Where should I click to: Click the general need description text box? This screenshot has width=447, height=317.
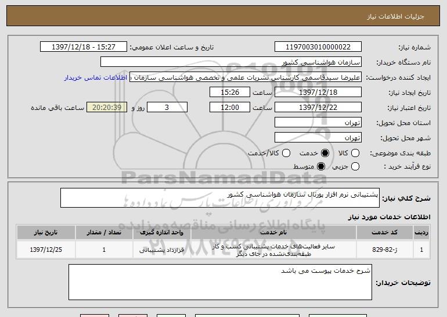[220, 198]
